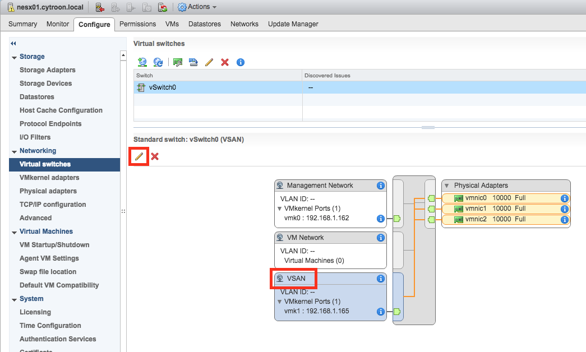Switch to the Summary tab

[x=23, y=24]
